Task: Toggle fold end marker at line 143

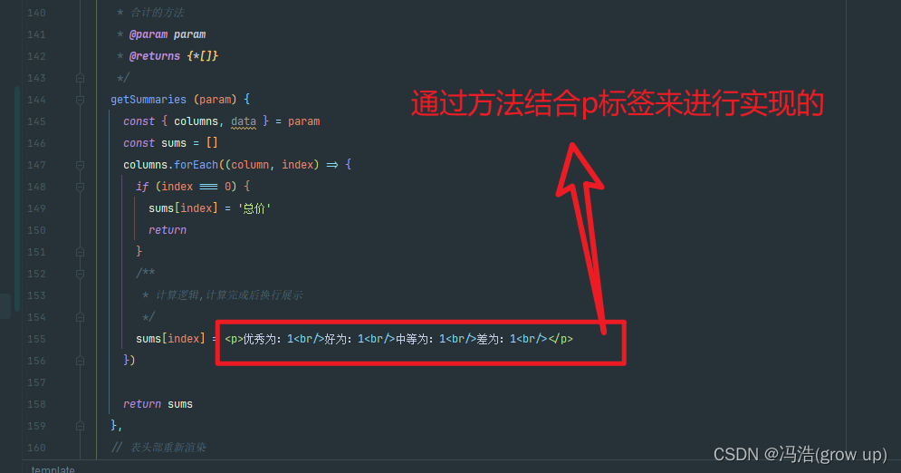Action: 80,78
